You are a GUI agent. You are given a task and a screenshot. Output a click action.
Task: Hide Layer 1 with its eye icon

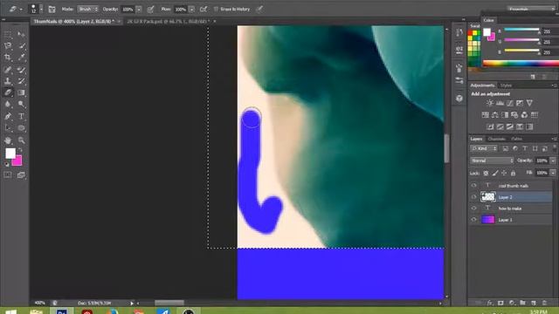tap(473, 220)
